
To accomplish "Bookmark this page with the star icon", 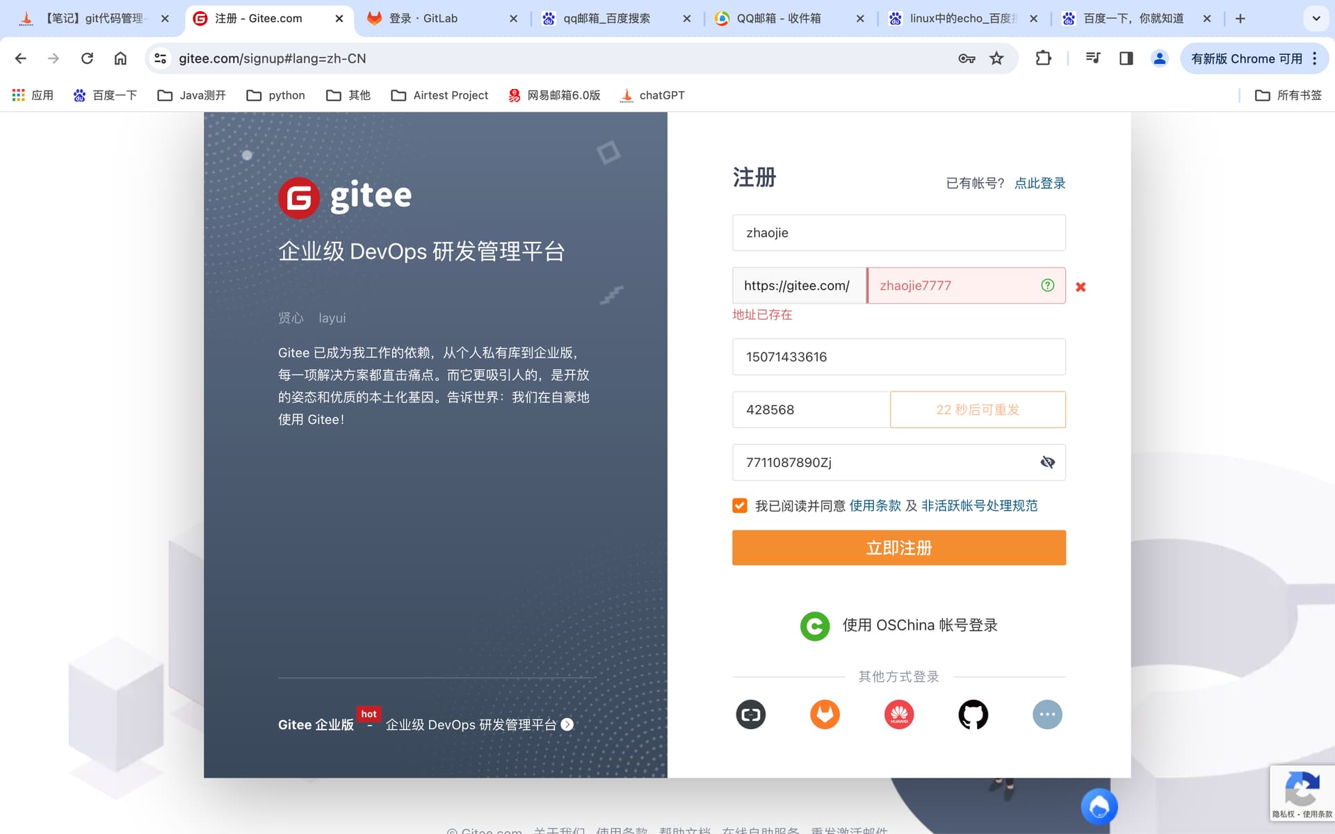I will [996, 58].
